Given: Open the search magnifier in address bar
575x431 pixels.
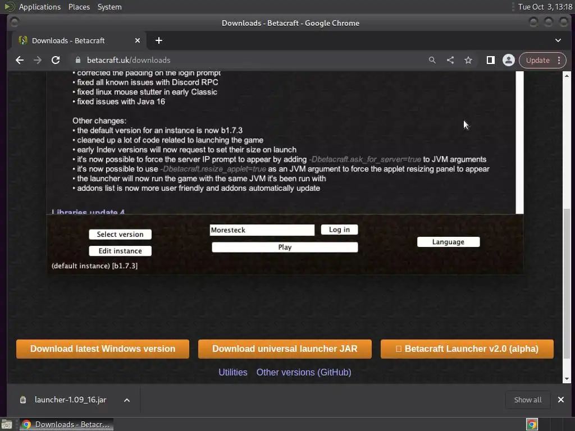Looking at the screenshot, I should point(432,60).
